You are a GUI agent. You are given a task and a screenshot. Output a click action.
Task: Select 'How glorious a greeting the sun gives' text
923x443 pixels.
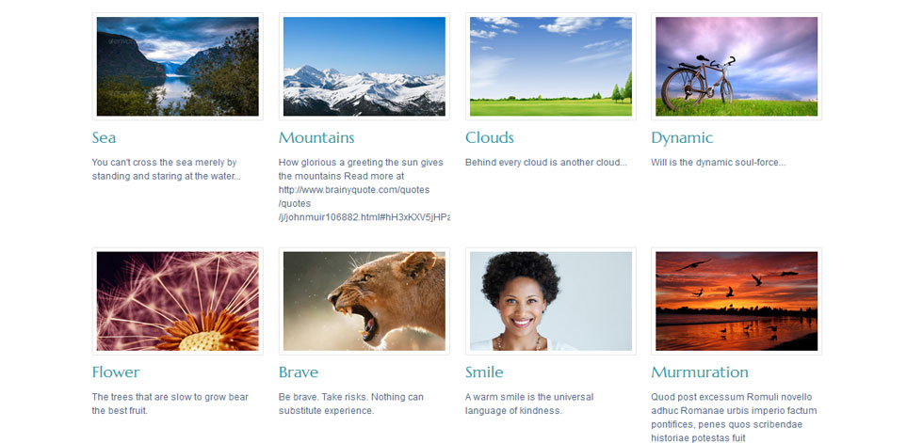[x=361, y=162]
